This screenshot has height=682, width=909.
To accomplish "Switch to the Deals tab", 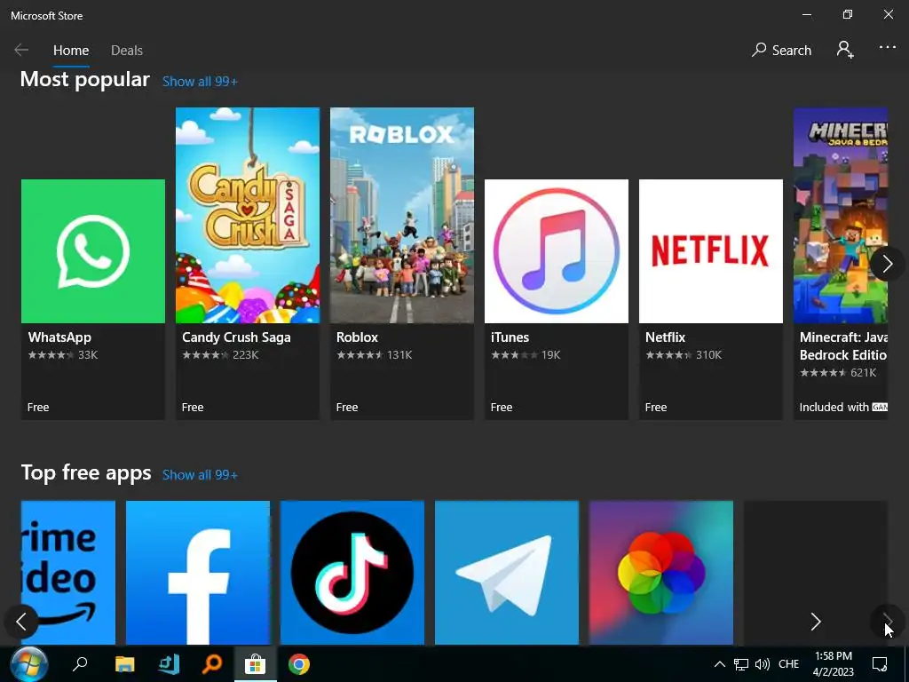I will click(x=126, y=51).
